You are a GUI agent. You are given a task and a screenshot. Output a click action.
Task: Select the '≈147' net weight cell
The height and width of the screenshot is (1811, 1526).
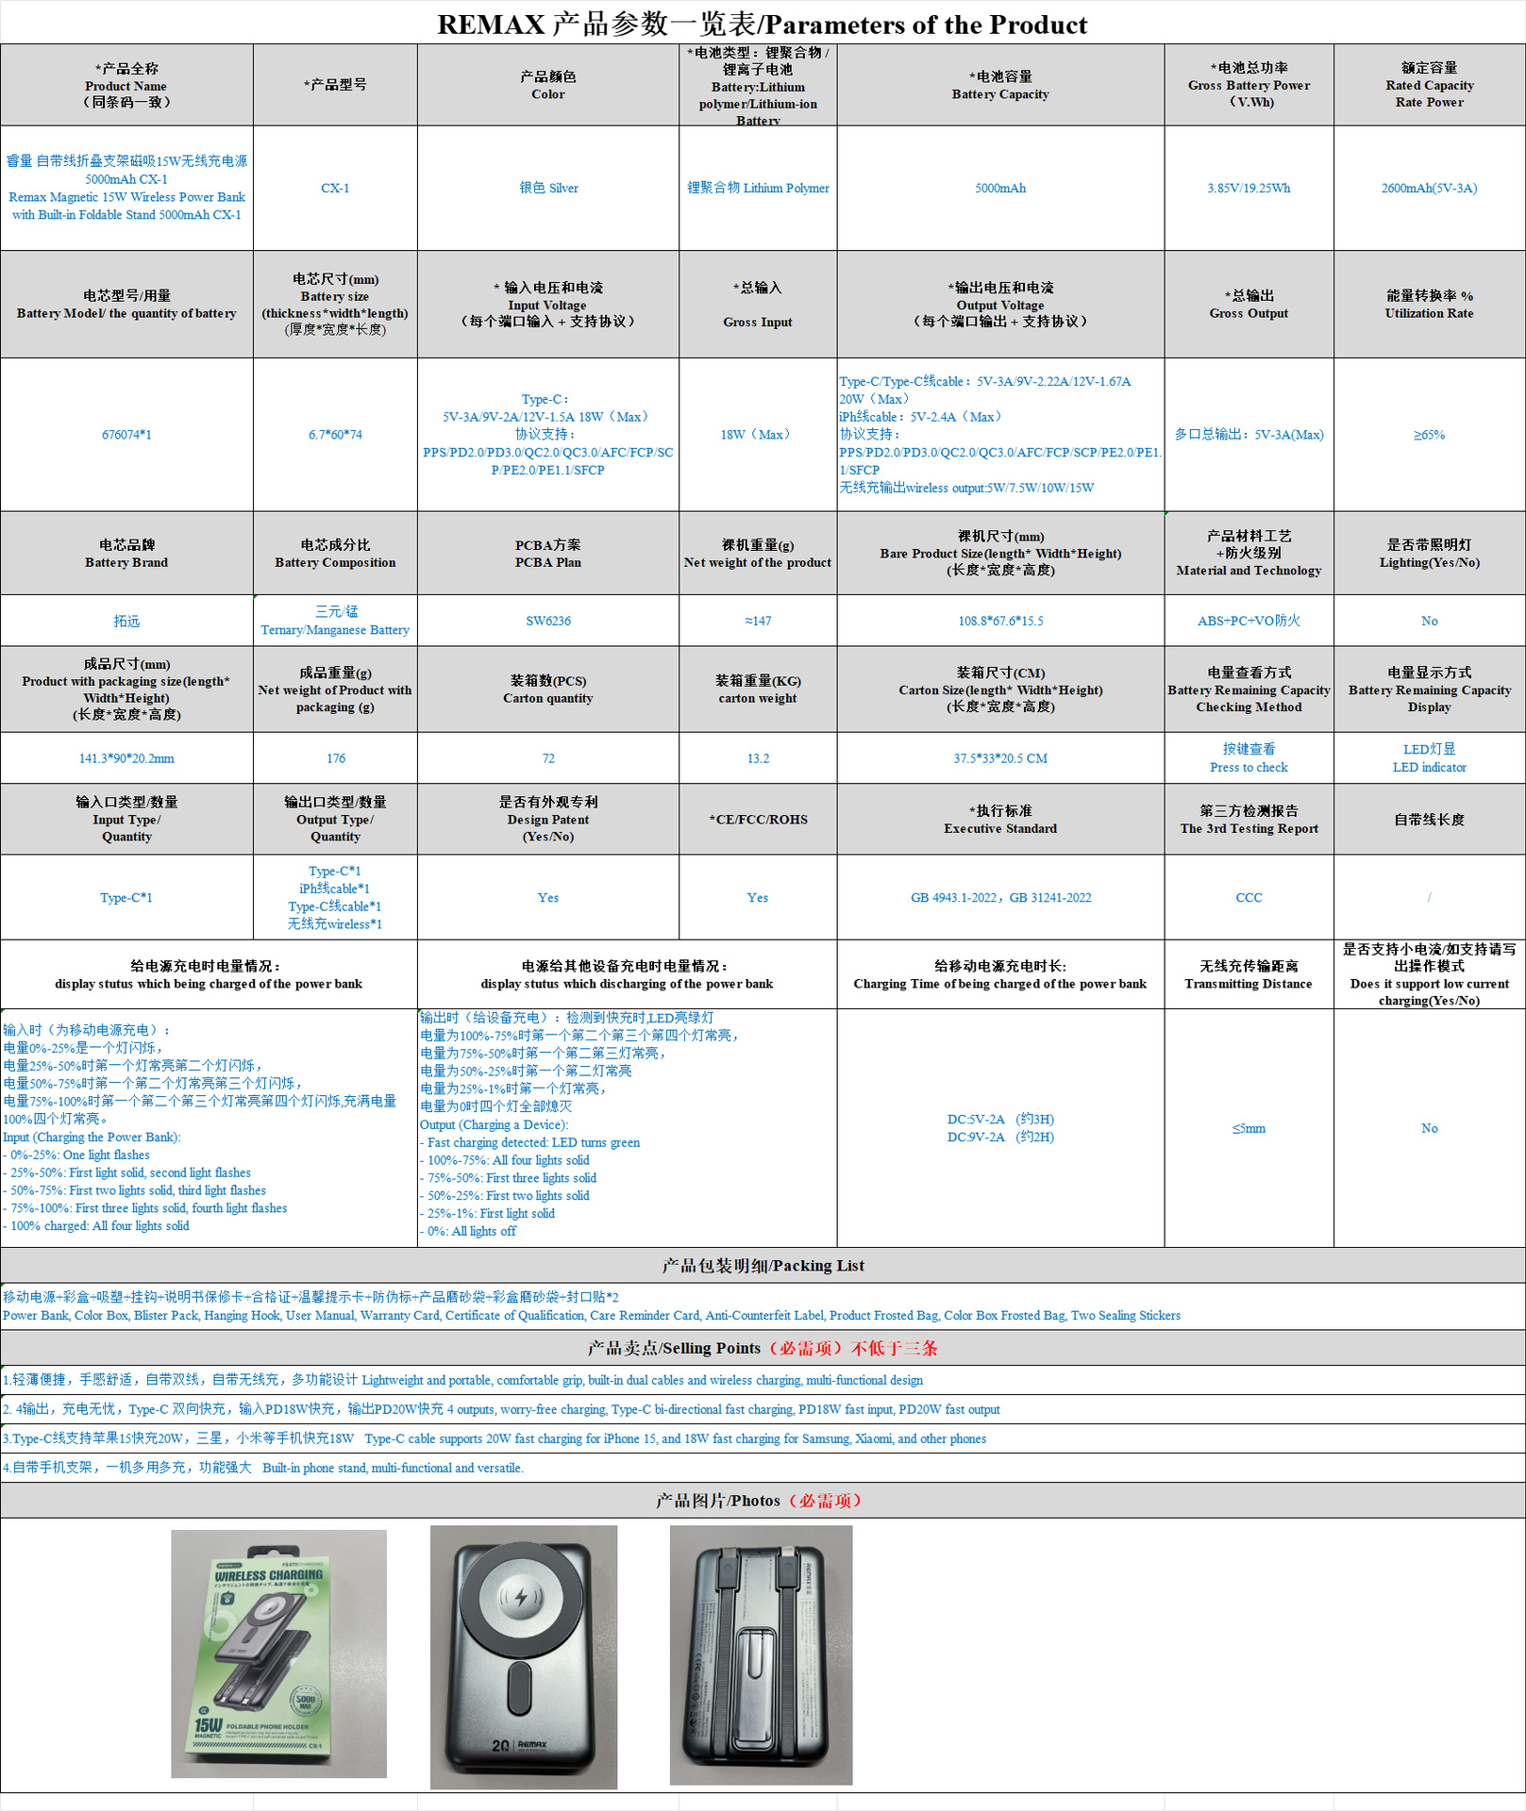pos(758,621)
